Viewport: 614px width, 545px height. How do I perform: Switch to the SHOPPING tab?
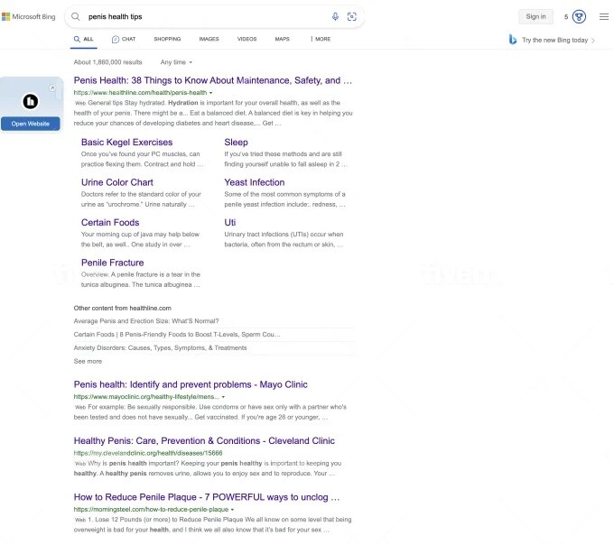(x=167, y=39)
